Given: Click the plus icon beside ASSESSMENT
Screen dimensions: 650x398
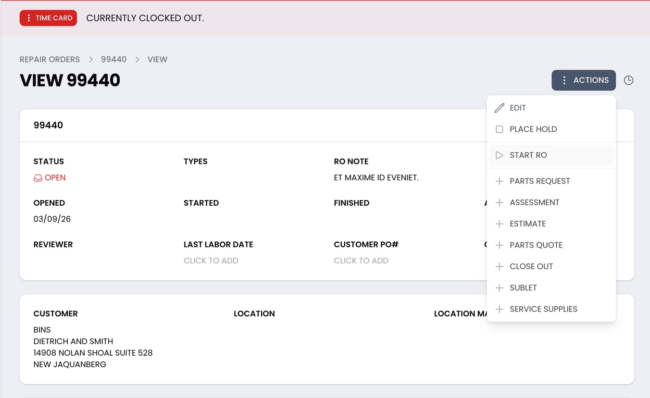Looking at the screenshot, I should tap(500, 202).
